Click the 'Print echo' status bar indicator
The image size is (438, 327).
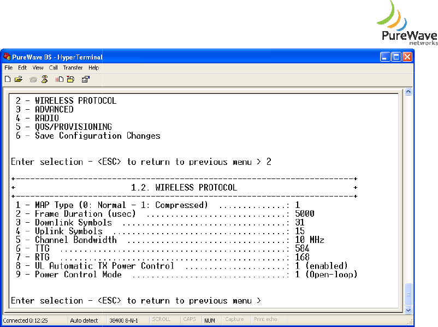point(265,319)
